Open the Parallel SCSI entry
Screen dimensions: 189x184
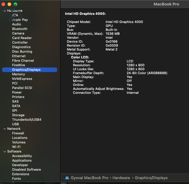tap(22, 88)
